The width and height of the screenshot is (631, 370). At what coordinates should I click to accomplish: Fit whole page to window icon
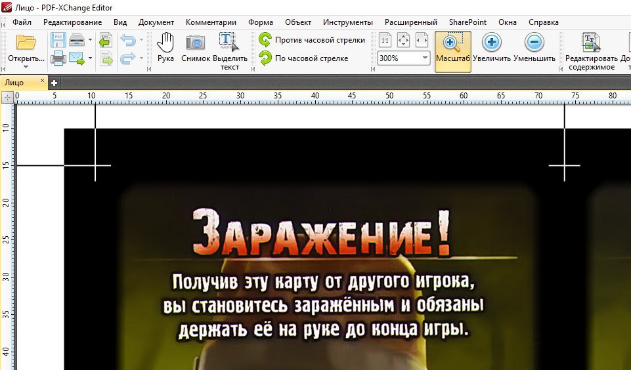point(403,40)
